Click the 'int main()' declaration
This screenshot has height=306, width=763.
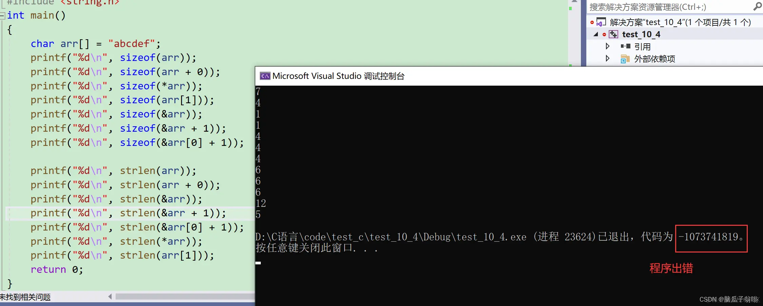pyautogui.click(x=36, y=16)
